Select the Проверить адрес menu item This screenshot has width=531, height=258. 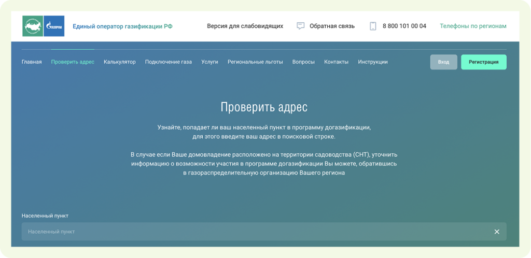click(73, 62)
